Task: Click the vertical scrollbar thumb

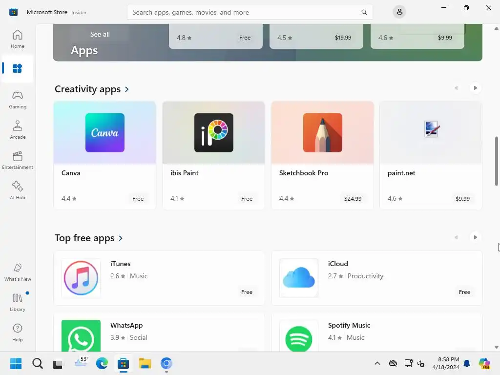Action: click(497, 161)
